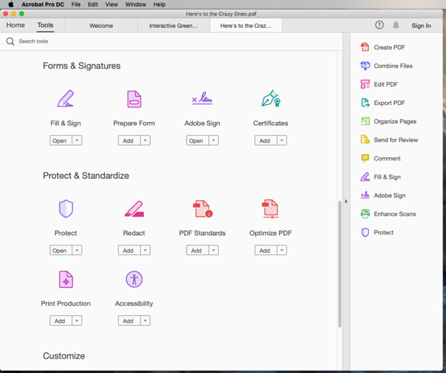The height and width of the screenshot is (373, 446).
Task: Select the Prepare Form tool icon
Action: tap(134, 99)
